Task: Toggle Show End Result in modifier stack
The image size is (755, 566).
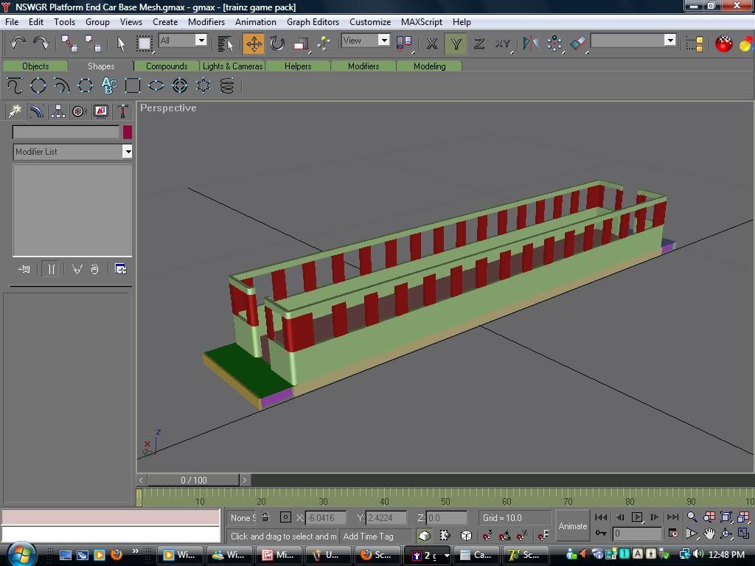Action: tap(51, 269)
